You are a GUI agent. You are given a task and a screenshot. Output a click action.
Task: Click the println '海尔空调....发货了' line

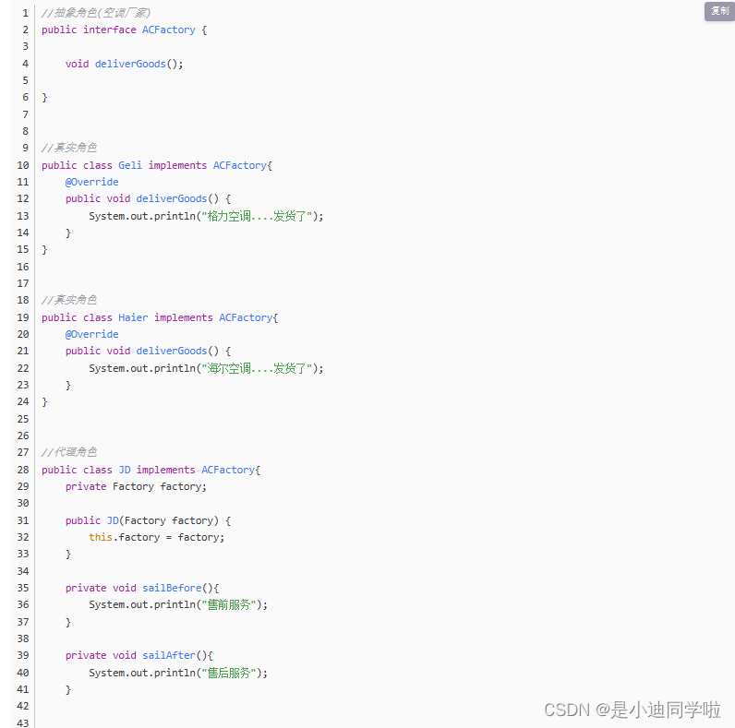click(206, 368)
